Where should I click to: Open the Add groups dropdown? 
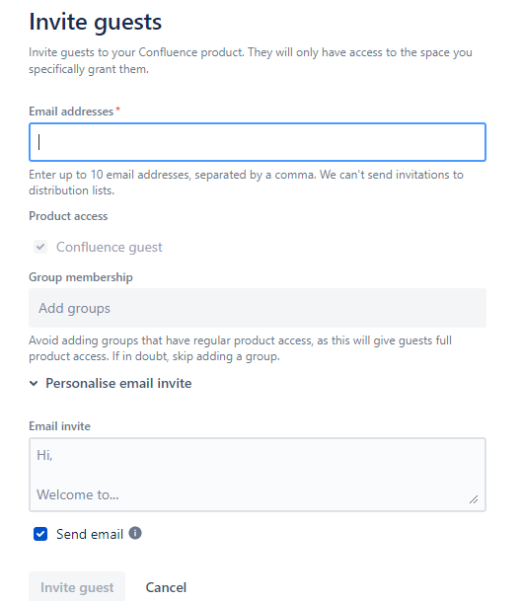click(x=258, y=308)
